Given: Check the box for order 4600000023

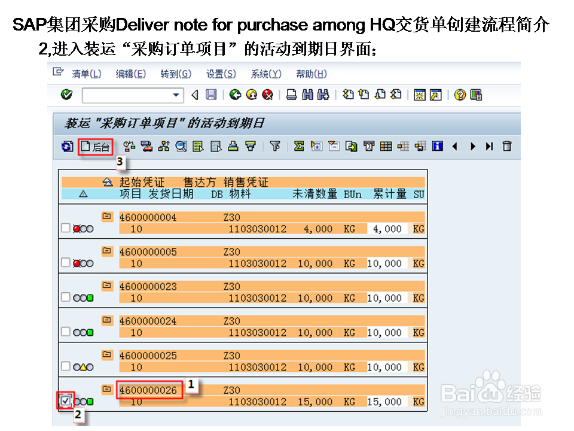Looking at the screenshot, I should click(66, 296).
